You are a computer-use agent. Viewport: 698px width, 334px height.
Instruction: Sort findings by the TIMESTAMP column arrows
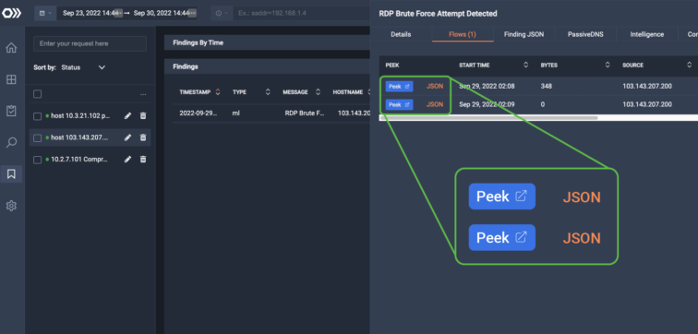pos(218,92)
